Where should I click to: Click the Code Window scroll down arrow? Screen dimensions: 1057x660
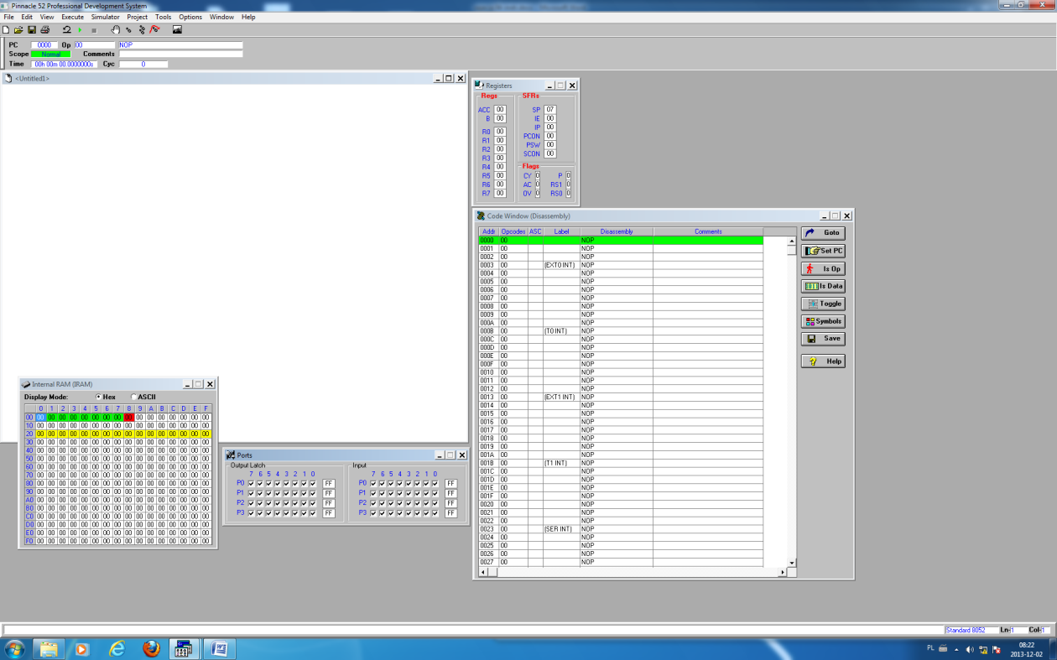pyautogui.click(x=791, y=563)
